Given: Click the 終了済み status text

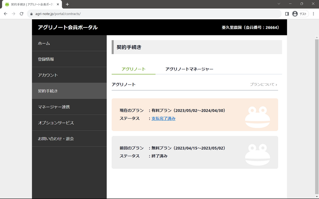Looking at the screenshot, I should [159, 156].
